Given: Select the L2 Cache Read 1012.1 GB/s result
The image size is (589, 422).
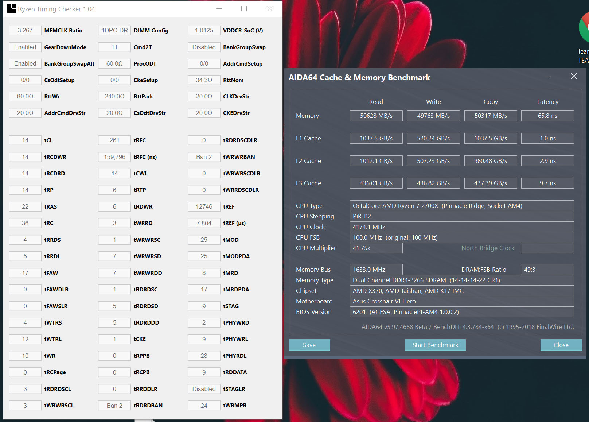Looking at the screenshot, I should coord(376,161).
